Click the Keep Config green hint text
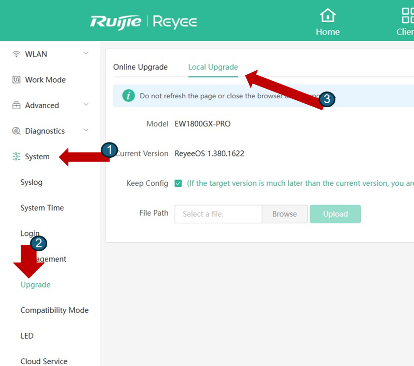Image resolution: width=414 pixels, height=366 pixels. tap(300, 183)
